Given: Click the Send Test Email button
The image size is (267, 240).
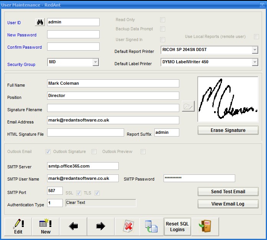Looking at the screenshot, I should [x=228, y=192].
